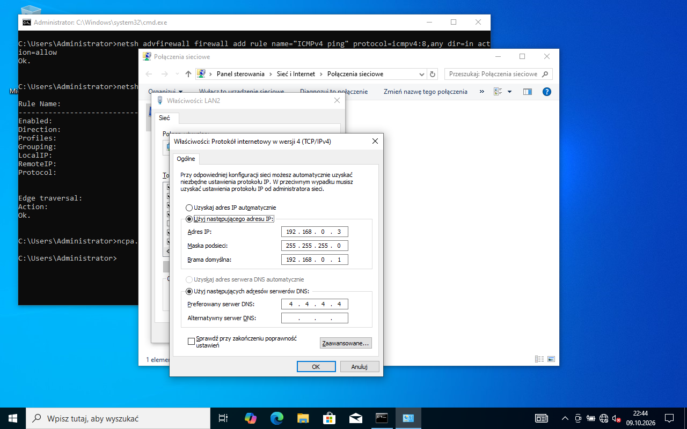The image size is (687, 429).
Task: Open Zaawansowane advanced settings
Action: pos(346,343)
